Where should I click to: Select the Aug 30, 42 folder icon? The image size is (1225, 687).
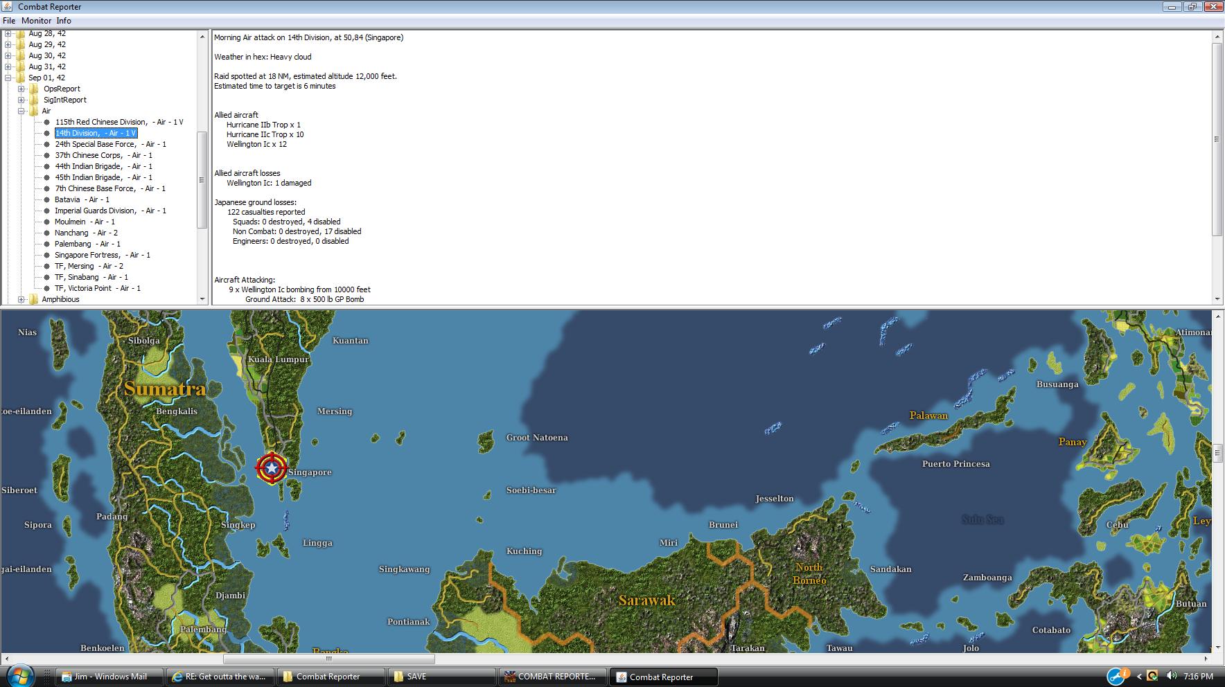point(20,55)
